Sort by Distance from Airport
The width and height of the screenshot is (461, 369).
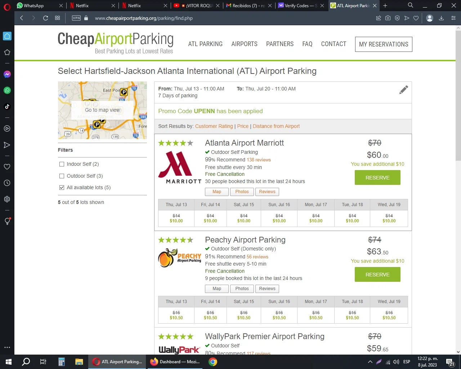[276, 126]
